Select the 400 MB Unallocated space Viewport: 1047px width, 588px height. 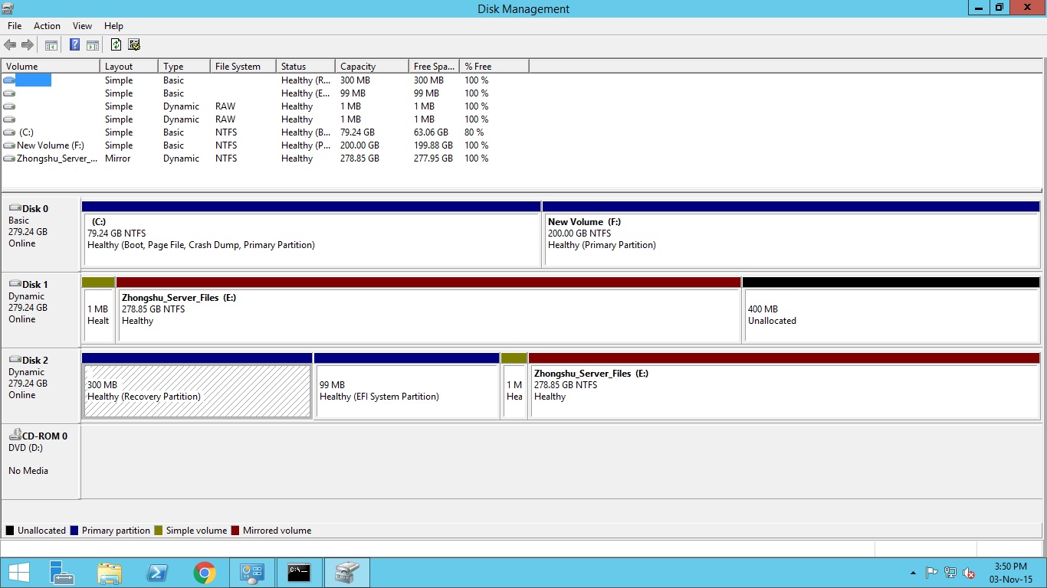[891, 315]
